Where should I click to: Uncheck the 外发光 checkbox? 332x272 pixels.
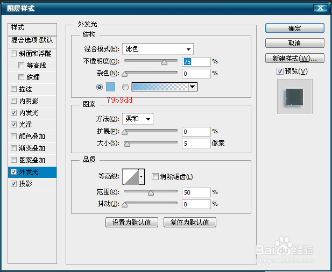(14, 172)
